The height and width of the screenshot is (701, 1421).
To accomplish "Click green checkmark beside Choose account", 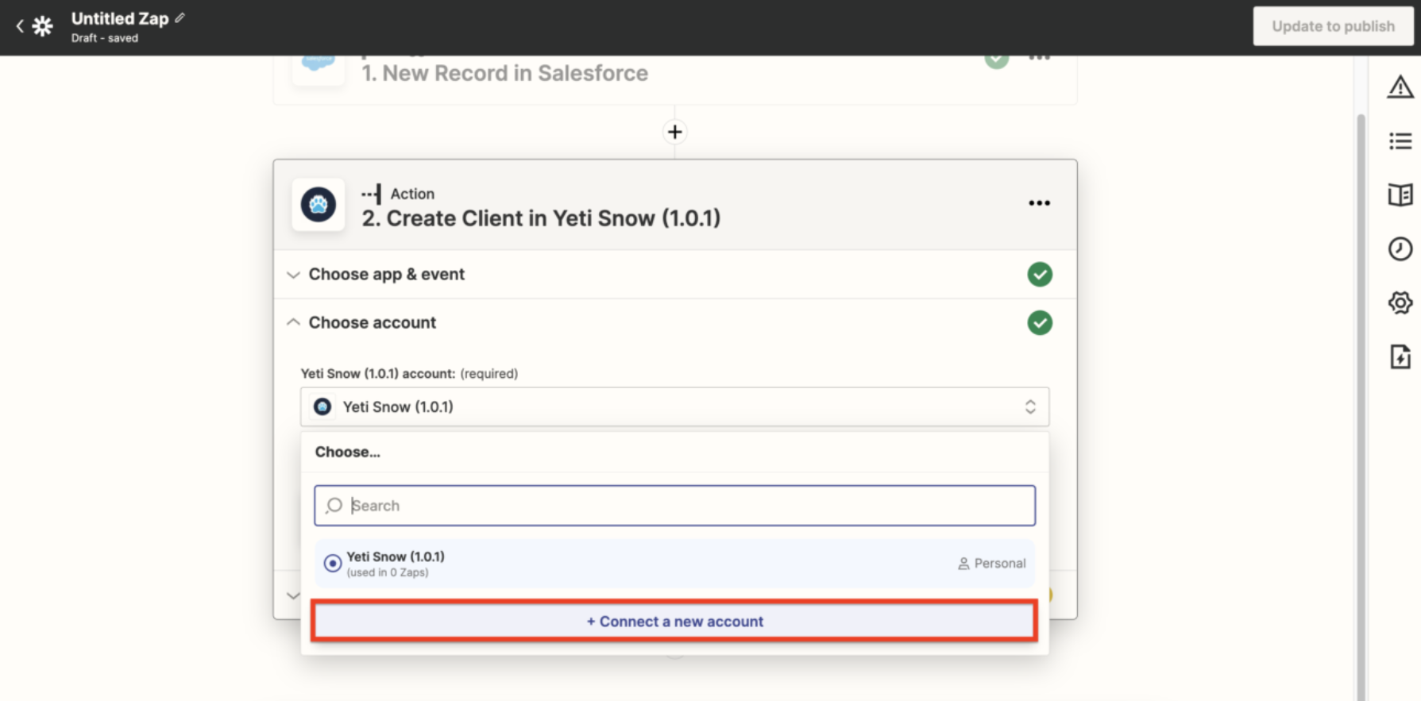I will click(x=1040, y=323).
